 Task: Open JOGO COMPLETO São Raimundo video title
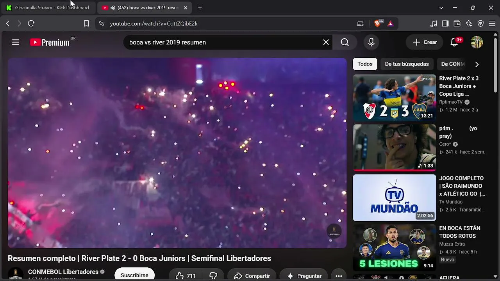[462, 186]
